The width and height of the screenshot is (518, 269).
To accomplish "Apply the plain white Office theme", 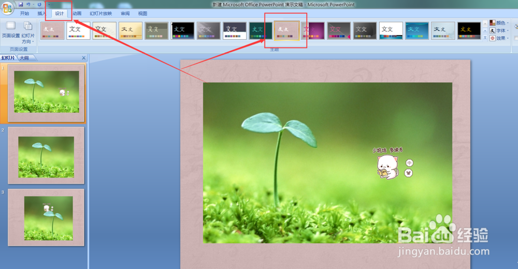I will [x=78, y=31].
